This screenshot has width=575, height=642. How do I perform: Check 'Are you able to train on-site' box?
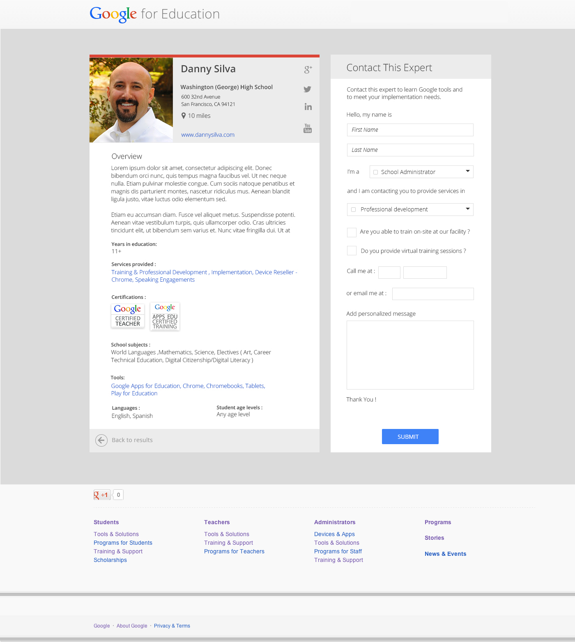pos(352,232)
